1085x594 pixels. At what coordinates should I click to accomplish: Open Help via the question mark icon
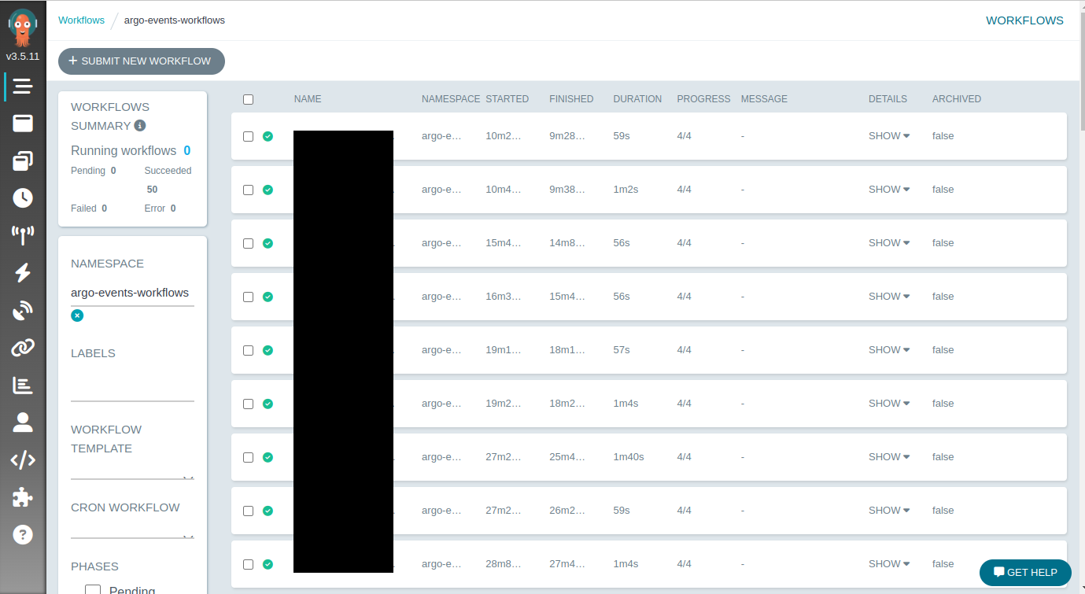(x=23, y=534)
